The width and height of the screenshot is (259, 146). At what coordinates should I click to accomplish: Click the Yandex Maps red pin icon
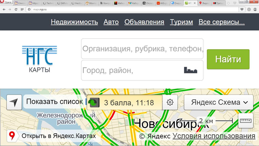12,136
